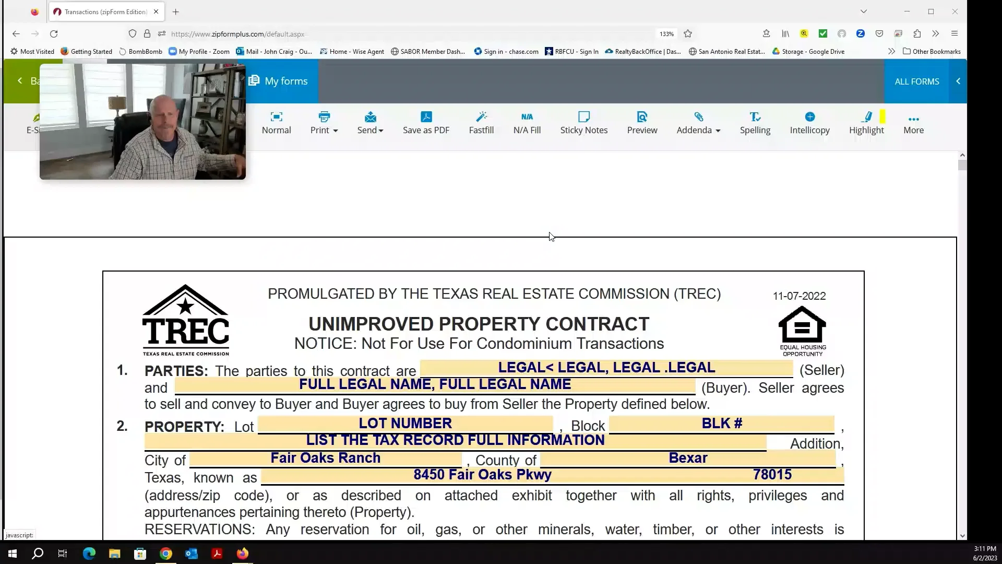Open the Print dropdown menu
Viewport: 1002px width, 564px height.
(324, 123)
